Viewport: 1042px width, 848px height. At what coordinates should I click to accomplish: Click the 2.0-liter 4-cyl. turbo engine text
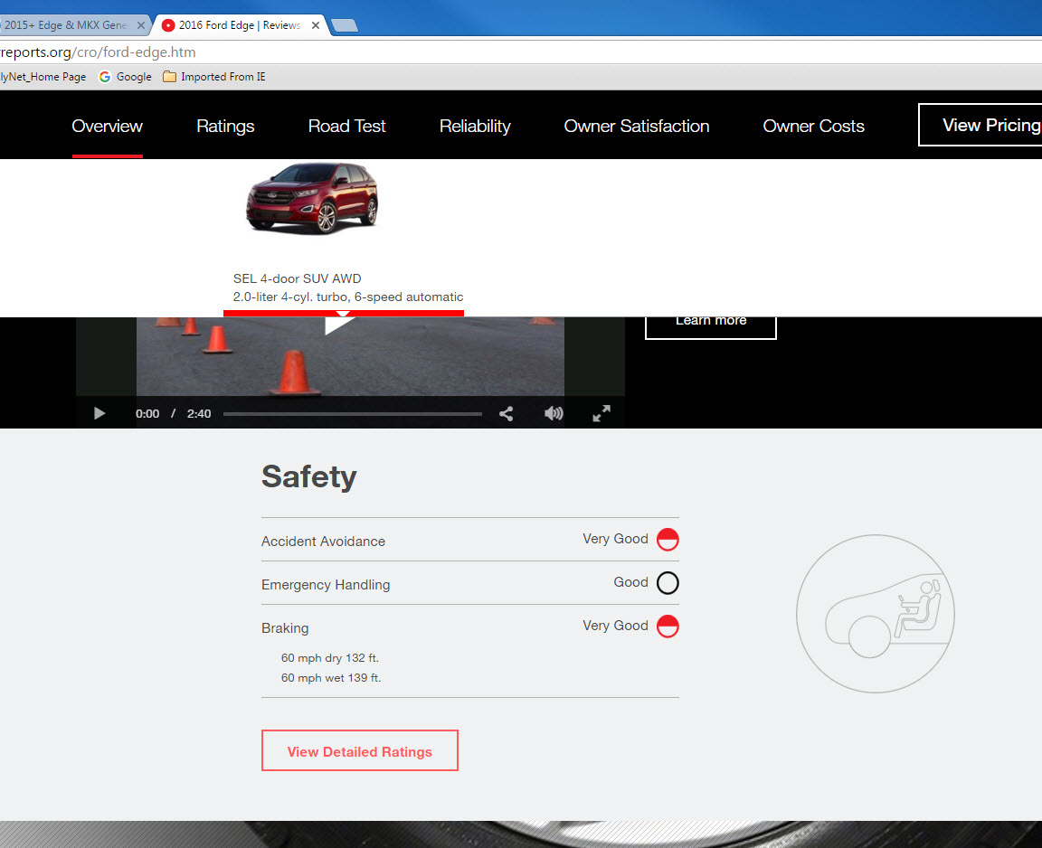coord(348,297)
